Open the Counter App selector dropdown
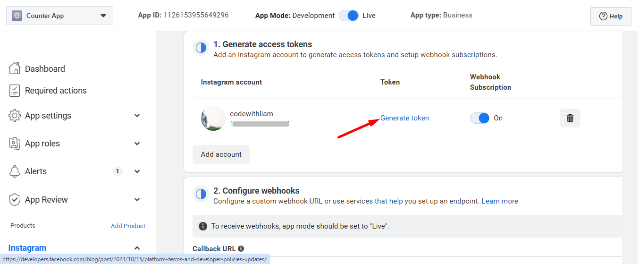The image size is (639, 264). [x=59, y=16]
